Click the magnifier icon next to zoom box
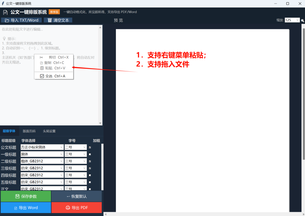 coord(303,21)
